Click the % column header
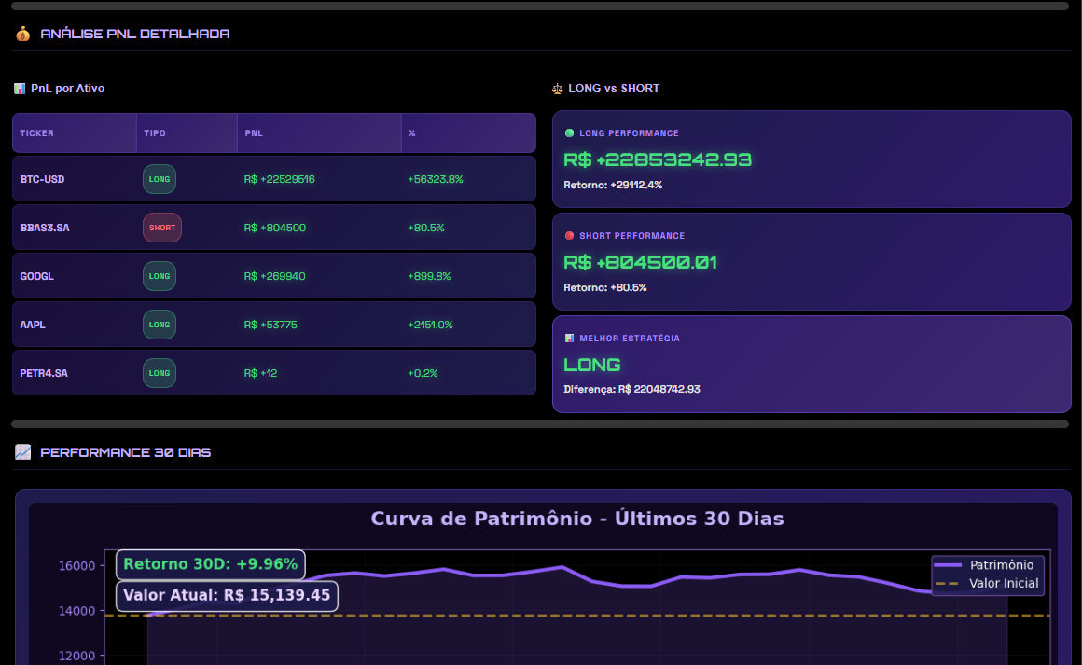 pyautogui.click(x=411, y=133)
